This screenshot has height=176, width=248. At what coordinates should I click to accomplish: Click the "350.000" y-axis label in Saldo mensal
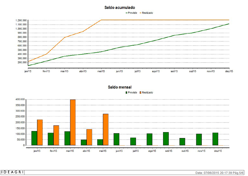point(20,105)
